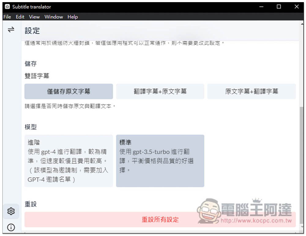Select 僅儲存原文字幕 option
This screenshot has height=236, width=306.
69,91
